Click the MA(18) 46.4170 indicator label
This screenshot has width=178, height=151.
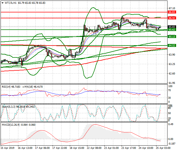point(34,87)
